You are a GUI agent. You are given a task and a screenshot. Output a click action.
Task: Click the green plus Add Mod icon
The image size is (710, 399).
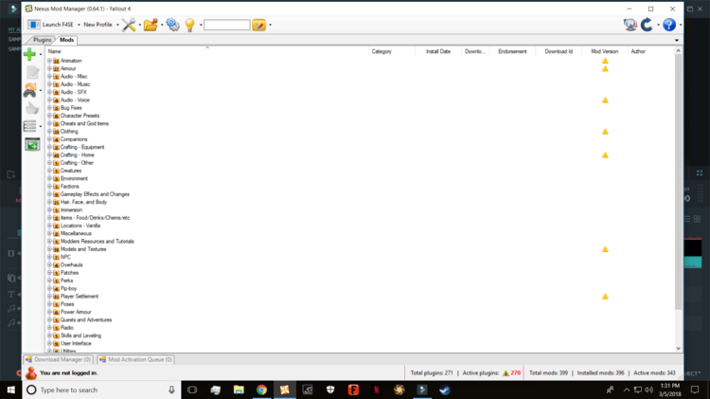[x=30, y=54]
